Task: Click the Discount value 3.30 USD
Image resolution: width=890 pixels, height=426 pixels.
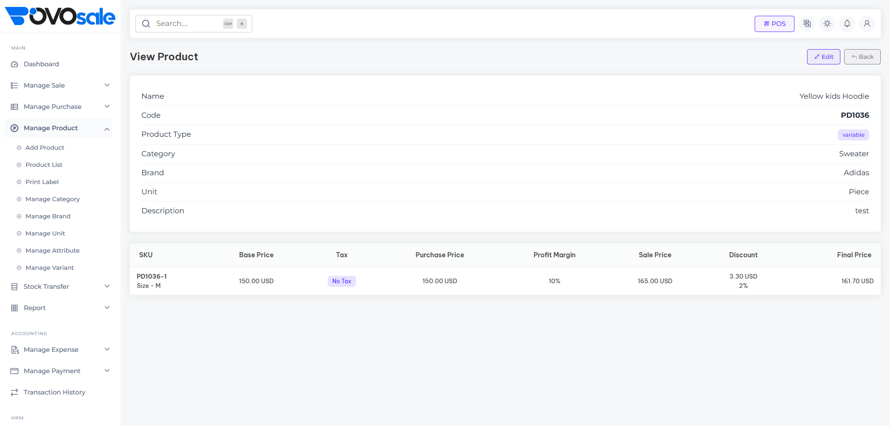Action: pos(743,277)
